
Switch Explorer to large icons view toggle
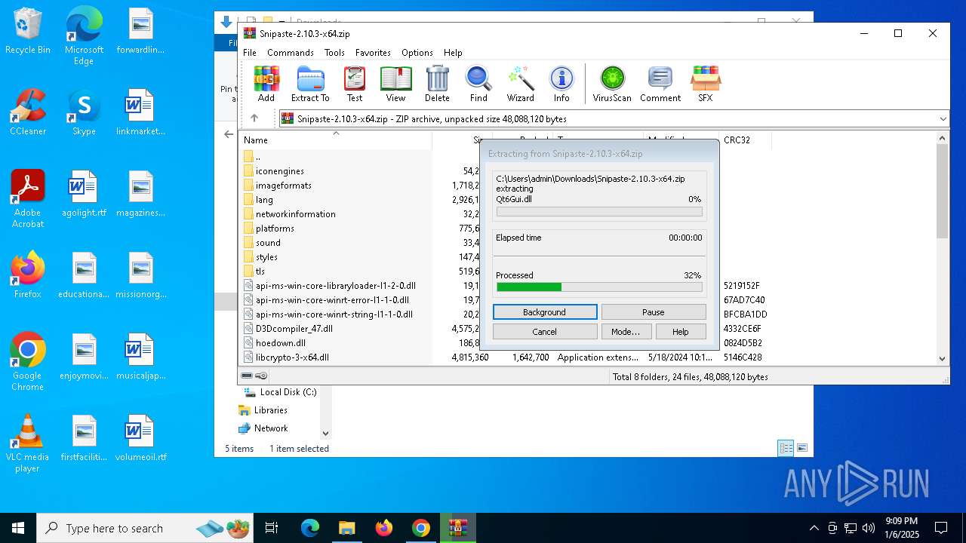pyautogui.click(x=802, y=448)
